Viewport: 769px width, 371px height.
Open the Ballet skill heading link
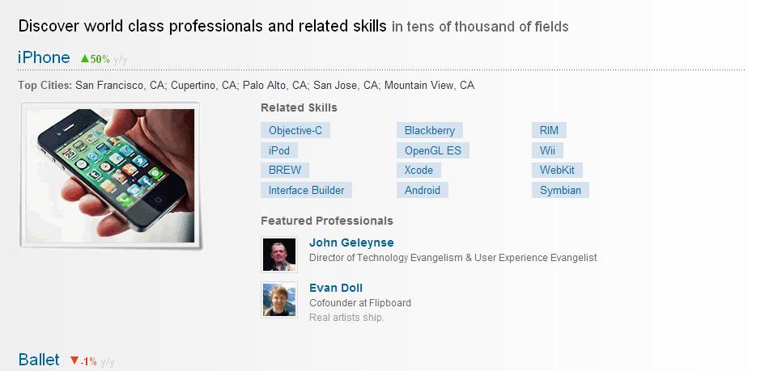39,360
